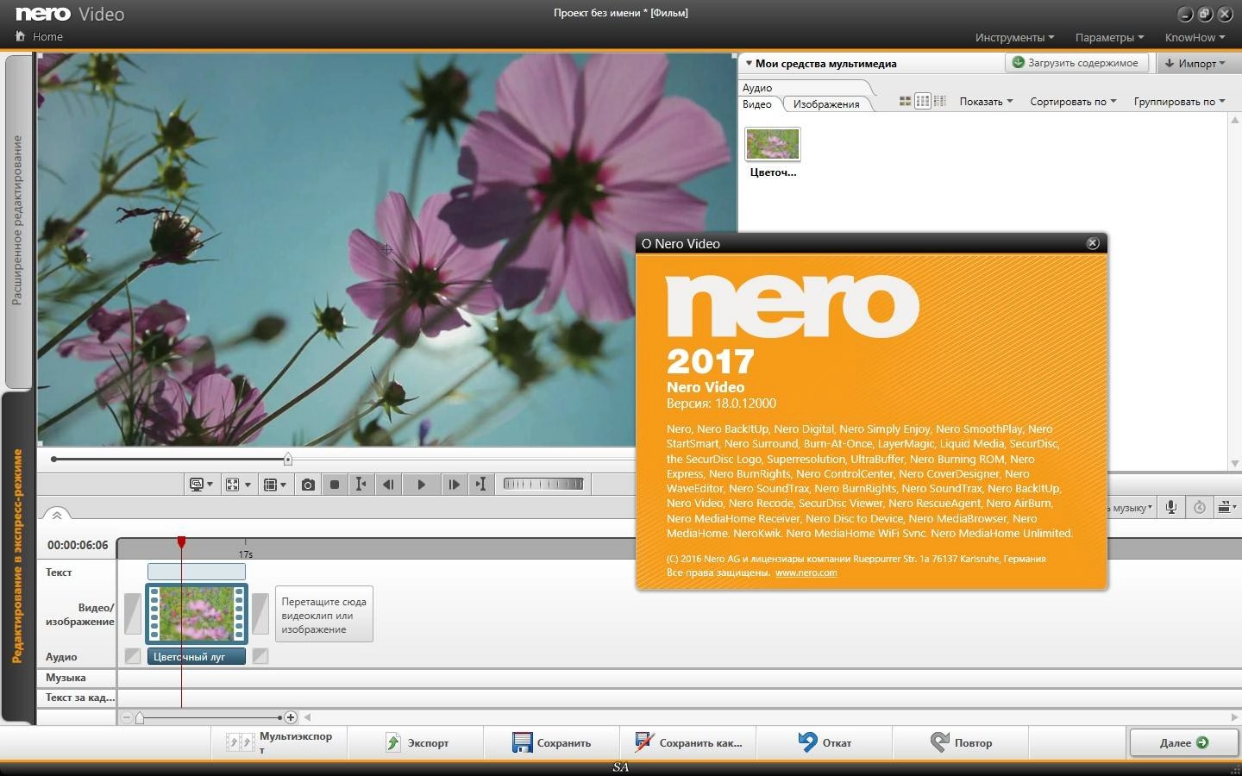Screen dimensions: 1242x776
Task: Add transition before the video clip
Action: (132, 613)
